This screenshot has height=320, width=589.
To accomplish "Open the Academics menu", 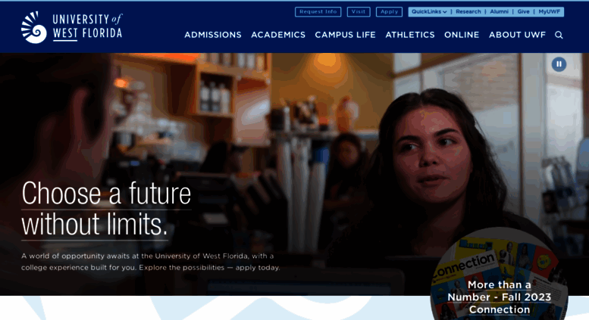I will (x=278, y=35).
